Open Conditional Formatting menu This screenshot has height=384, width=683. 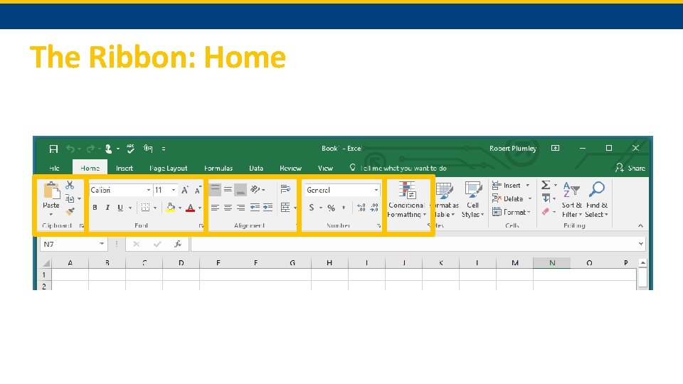click(x=407, y=199)
